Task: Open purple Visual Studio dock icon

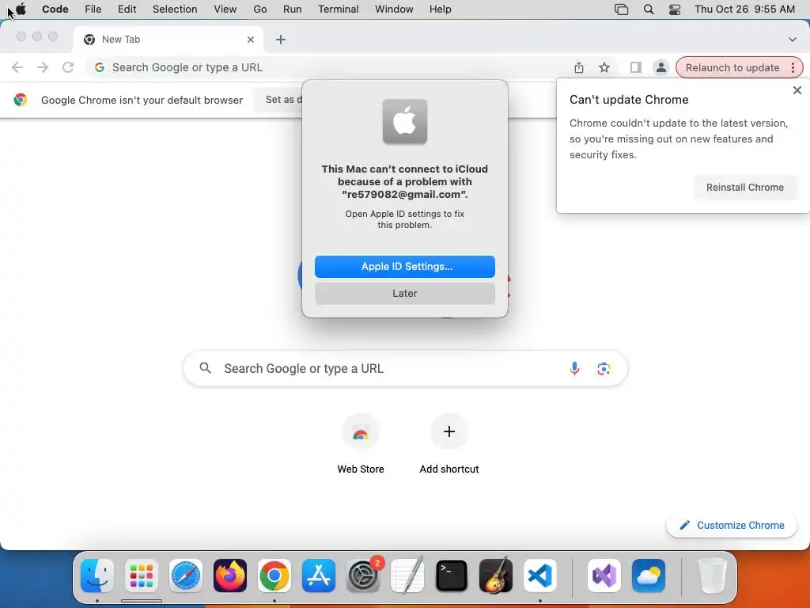Action: click(x=604, y=576)
